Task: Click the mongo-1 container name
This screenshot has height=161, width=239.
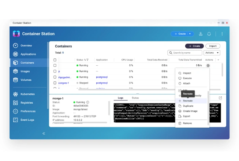Action: 58,98
